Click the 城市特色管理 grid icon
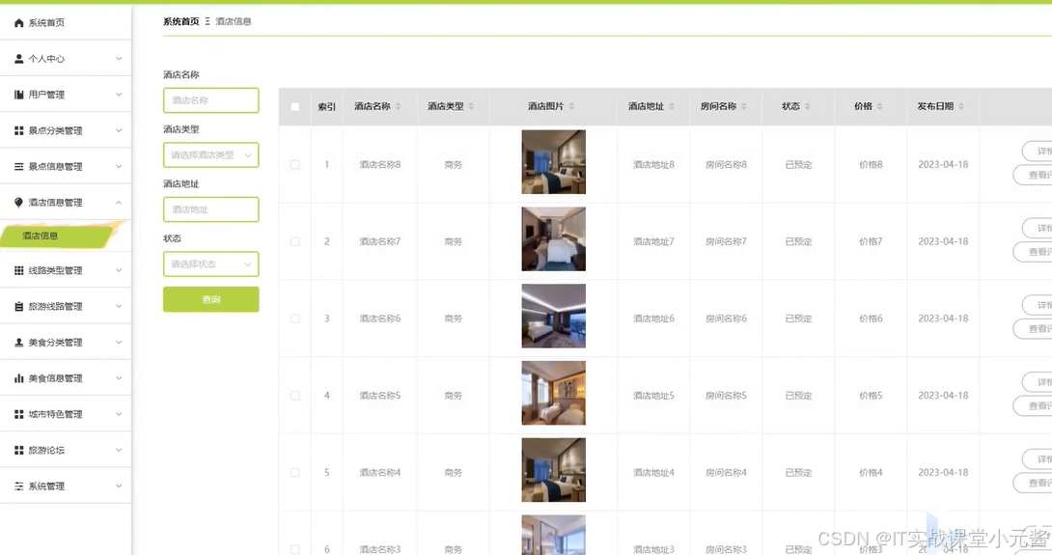 coord(18,415)
